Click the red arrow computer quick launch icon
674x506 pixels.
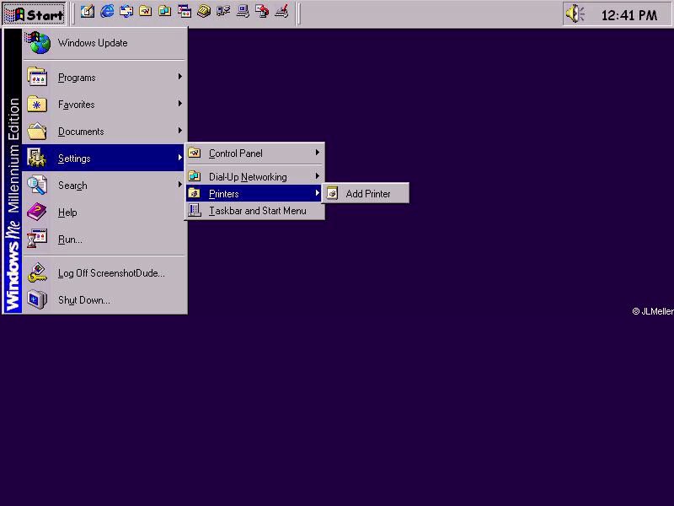click(x=262, y=12)
